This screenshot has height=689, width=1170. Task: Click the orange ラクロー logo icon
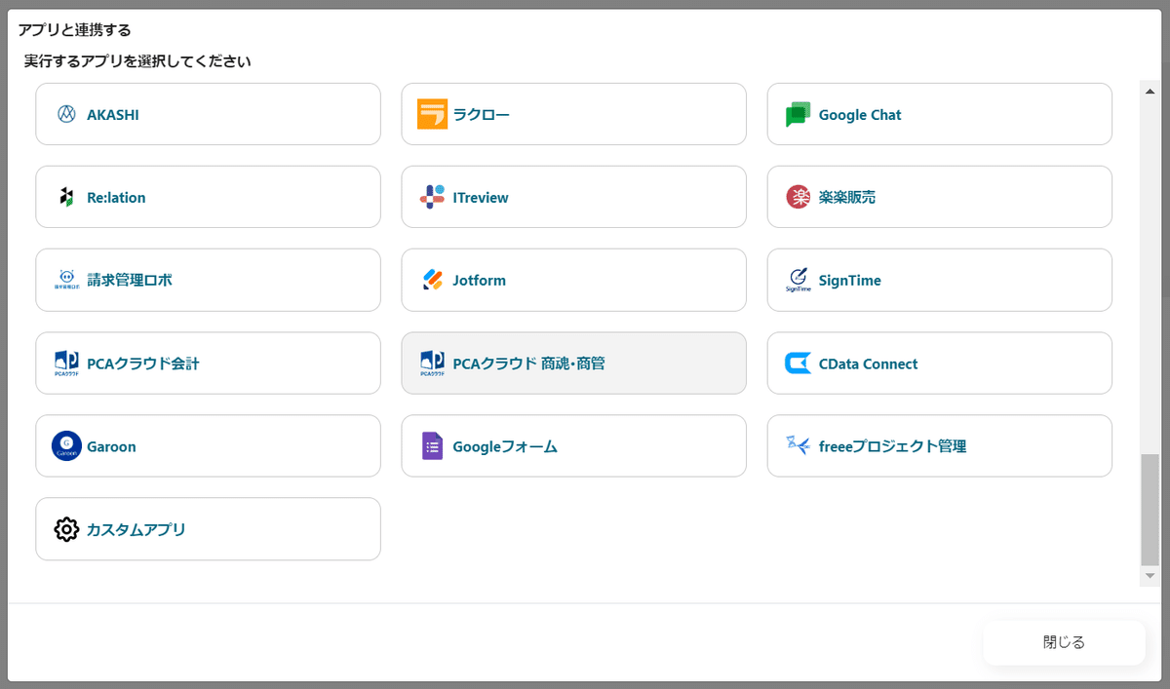click(x=432, y=114)
